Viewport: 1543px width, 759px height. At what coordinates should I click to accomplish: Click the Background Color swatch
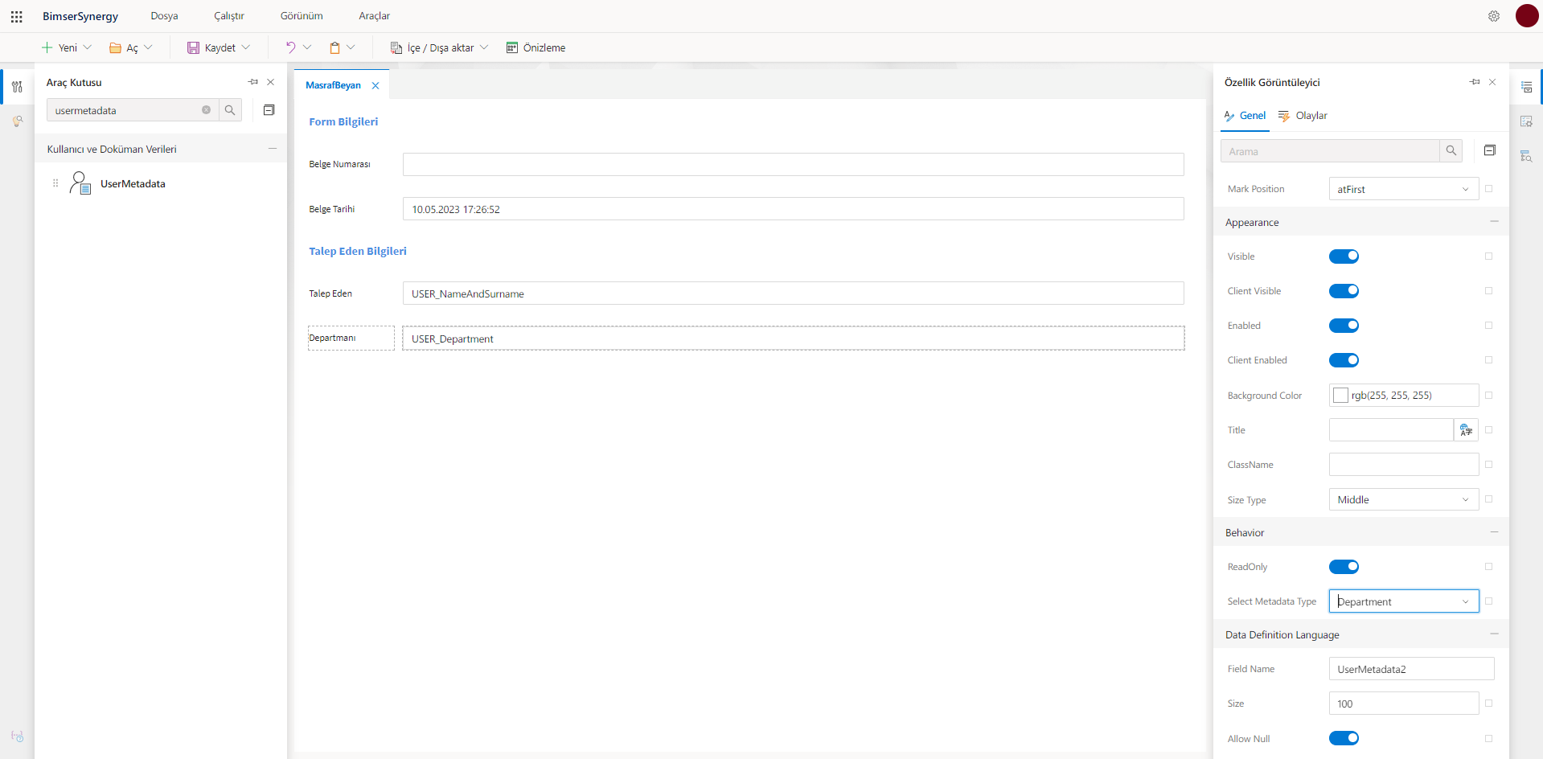pyautogui.click(x=1340, y=396)
